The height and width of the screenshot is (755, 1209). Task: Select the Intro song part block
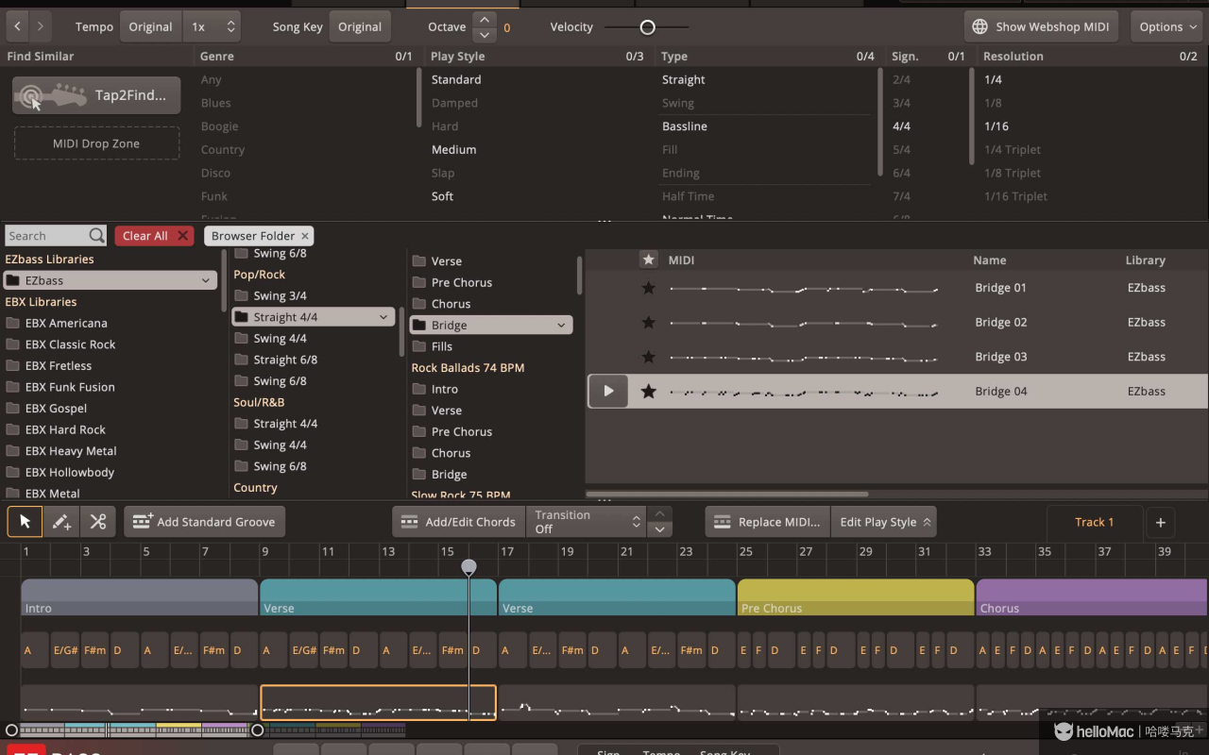(139, 597)
